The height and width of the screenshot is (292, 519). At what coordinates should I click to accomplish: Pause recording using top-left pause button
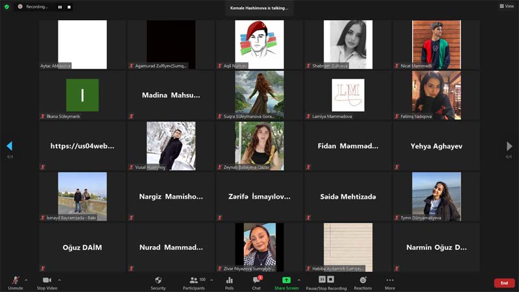pos(60,6)
